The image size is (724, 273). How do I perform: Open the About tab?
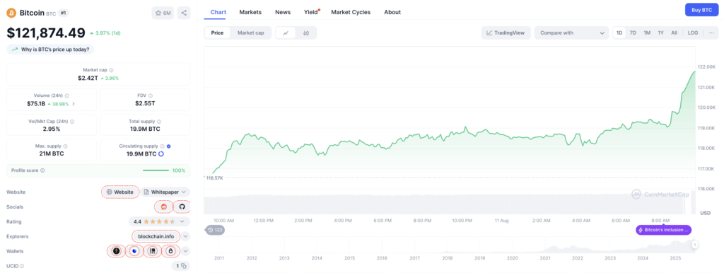pyautogui.click(x=392, y=12)
